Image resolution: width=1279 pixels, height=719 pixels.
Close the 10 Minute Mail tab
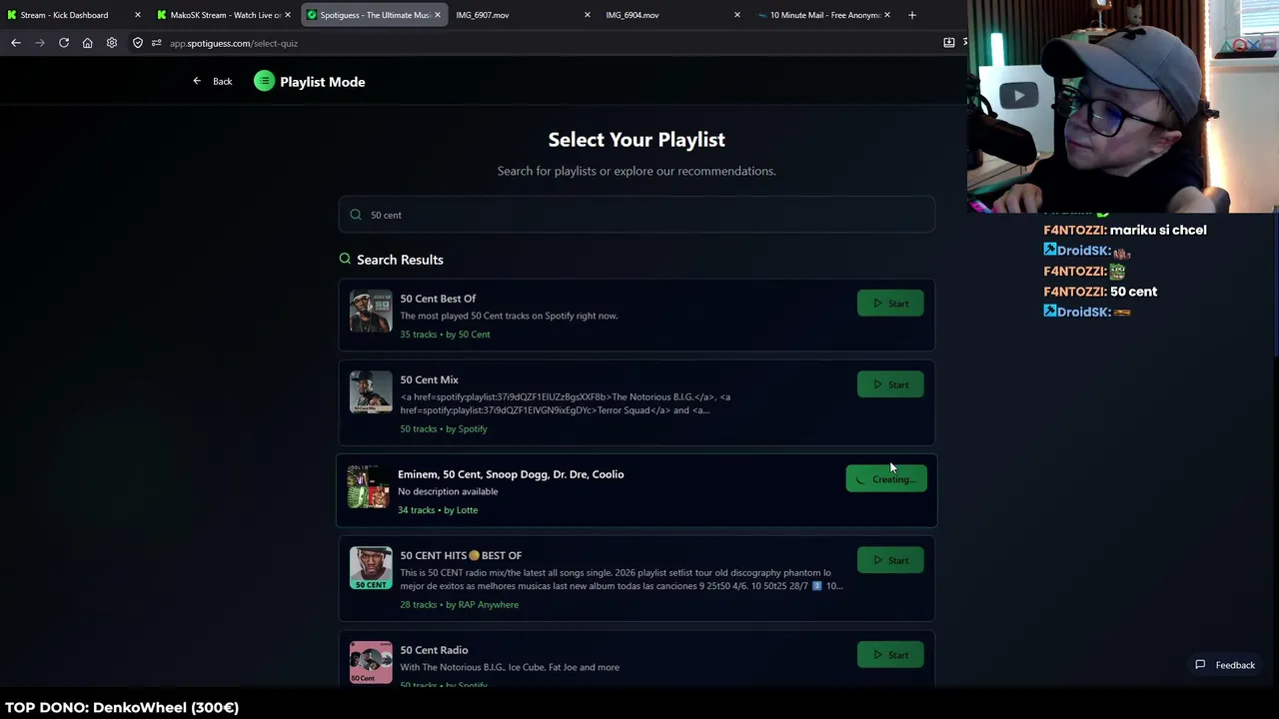point(887,15)
